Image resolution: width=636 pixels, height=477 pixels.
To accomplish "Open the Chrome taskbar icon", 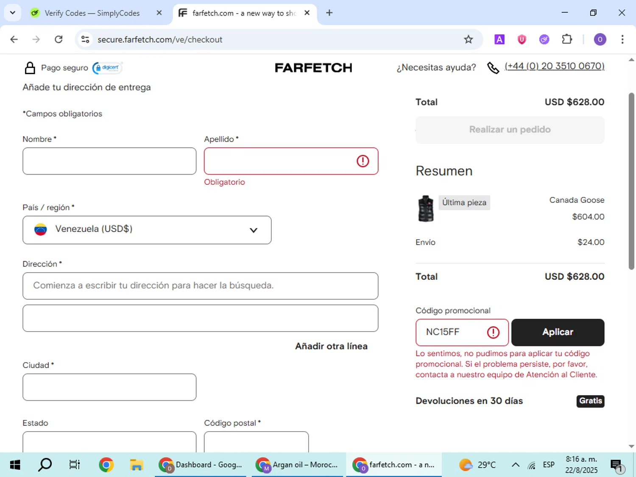I will click(106, 465).
